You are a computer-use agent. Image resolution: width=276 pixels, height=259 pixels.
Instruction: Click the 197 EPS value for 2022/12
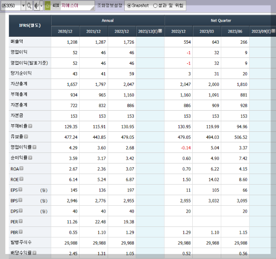click(x=131, y=190)
